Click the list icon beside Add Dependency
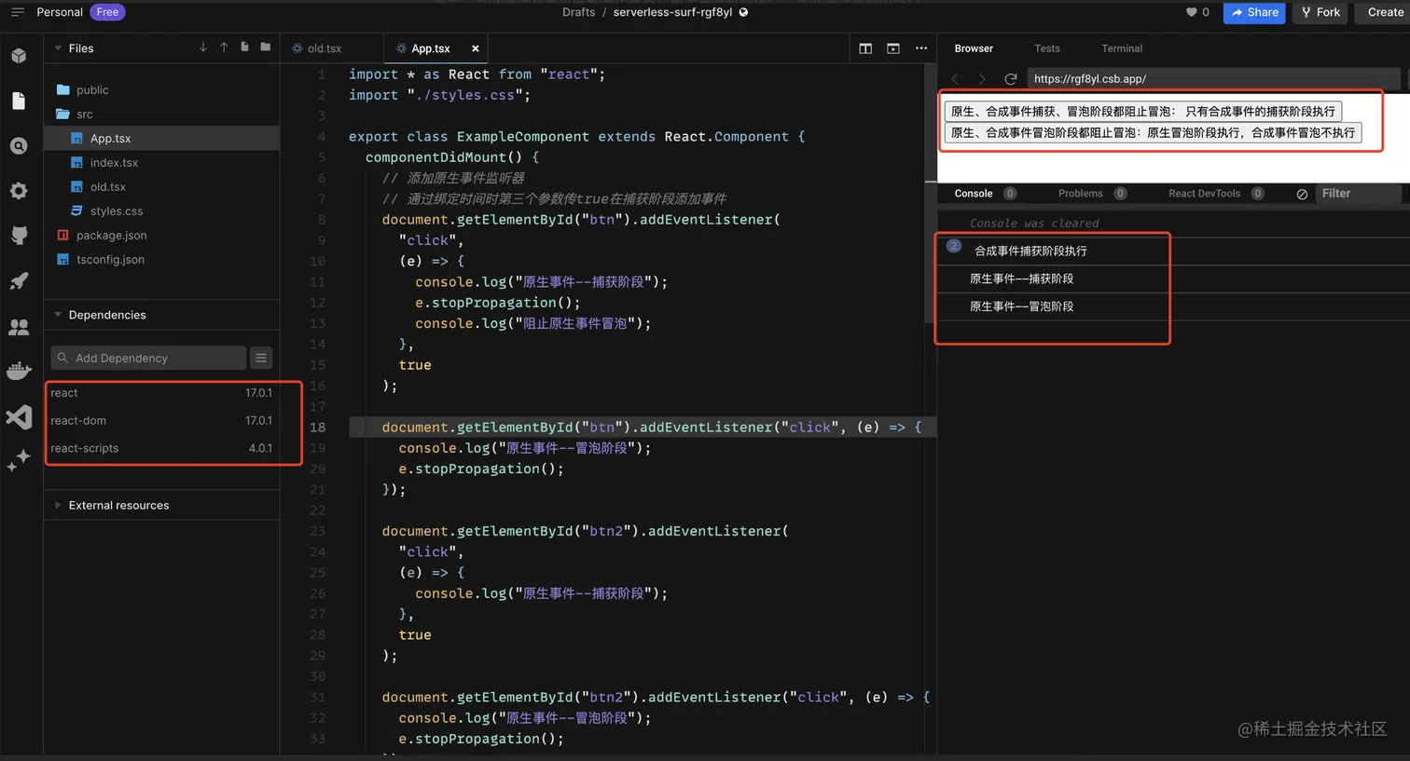This screenshot has height=761, width=1410. point(261,358)
